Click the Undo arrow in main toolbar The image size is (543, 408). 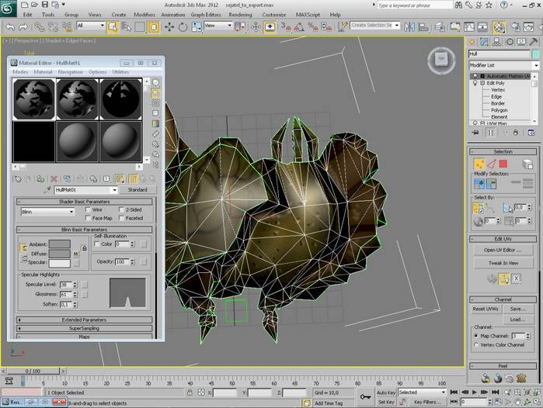click(10, 26)
